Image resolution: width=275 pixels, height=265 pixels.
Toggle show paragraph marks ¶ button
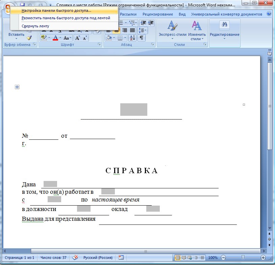pos(142,38)
